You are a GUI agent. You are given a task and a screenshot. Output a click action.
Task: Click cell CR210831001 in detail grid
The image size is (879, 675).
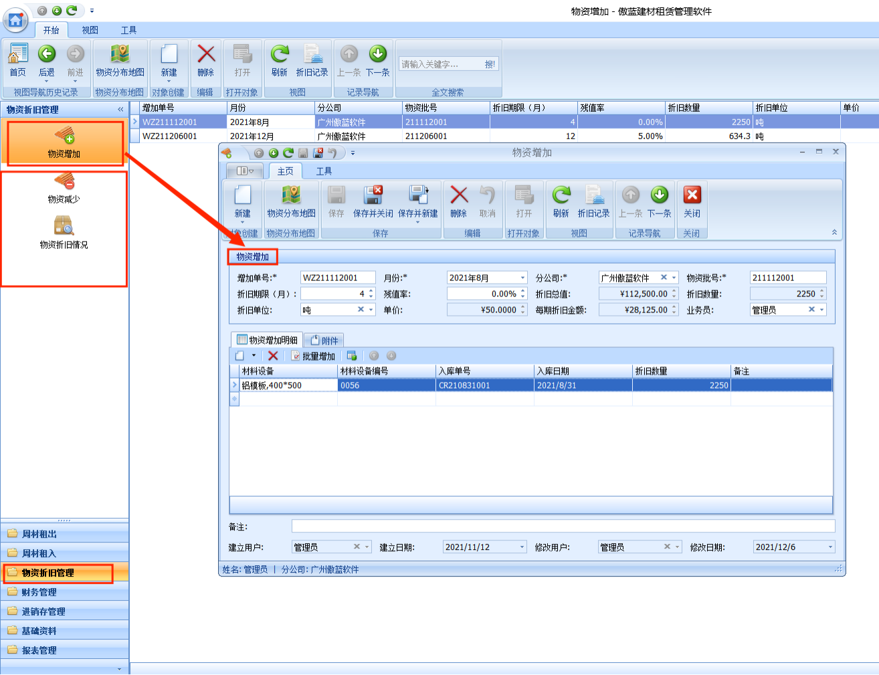485,385
